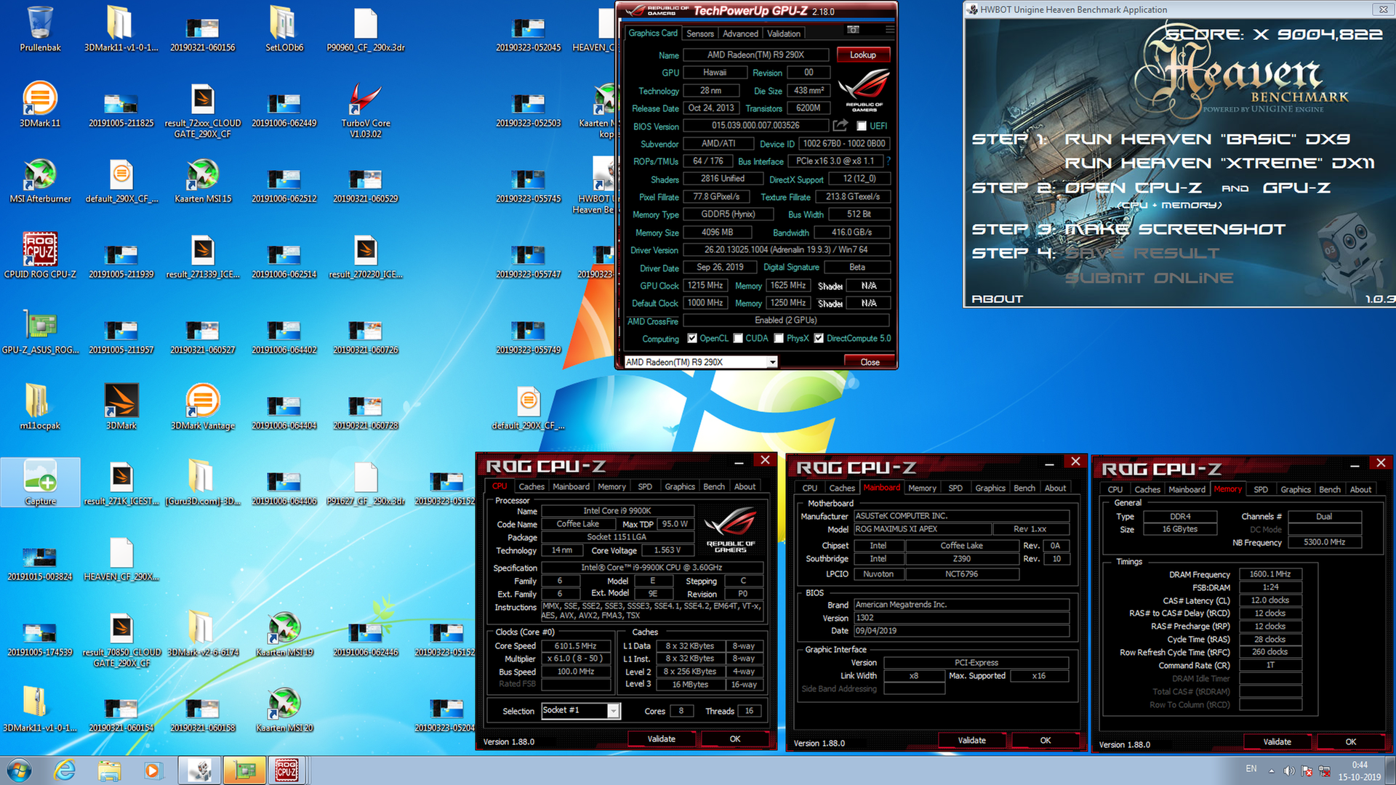
Task: Toggle the PhysX checkbox in GPU-Z
Action: [779, 338]
